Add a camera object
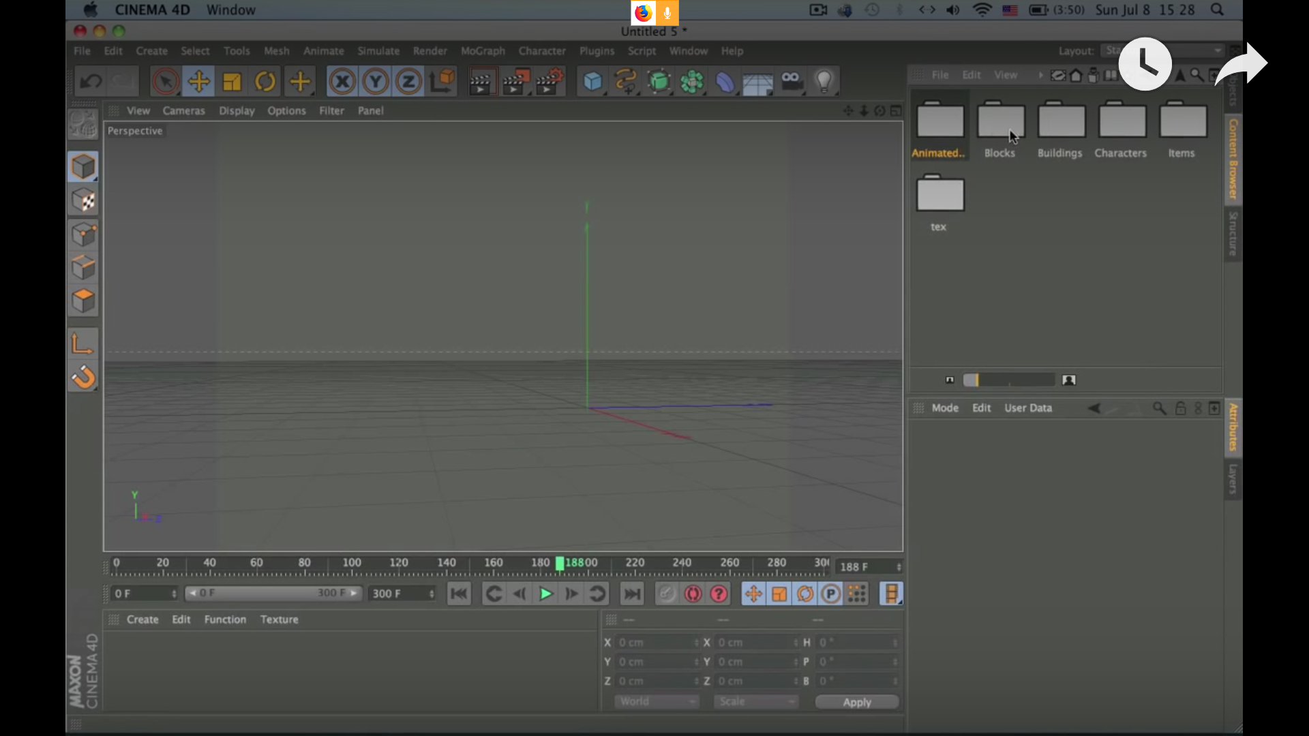Image resolution: width=1309 pixels, height=736 pixels. (x=792, y=82)
